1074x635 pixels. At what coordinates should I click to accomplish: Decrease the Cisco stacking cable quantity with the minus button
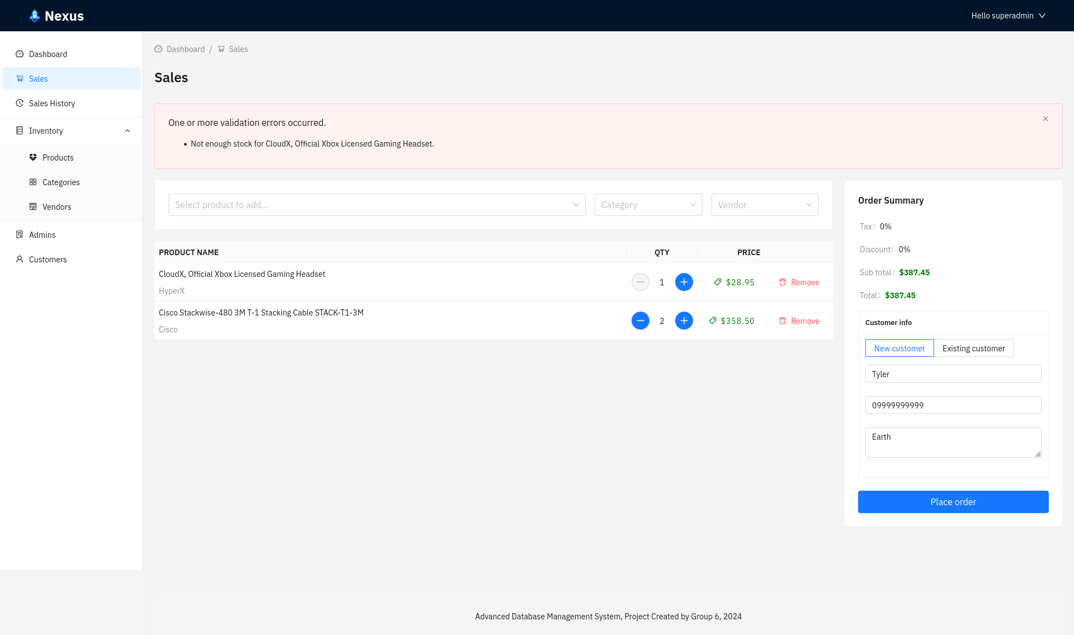(x=640, y=321)
